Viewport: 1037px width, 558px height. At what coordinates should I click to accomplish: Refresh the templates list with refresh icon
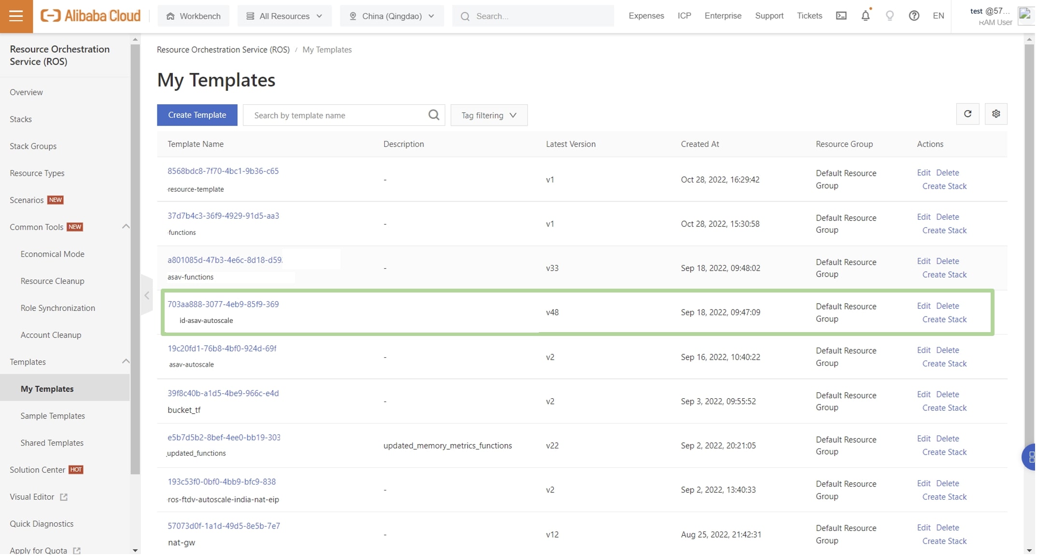pyautogui.click(x=967, y=114)
